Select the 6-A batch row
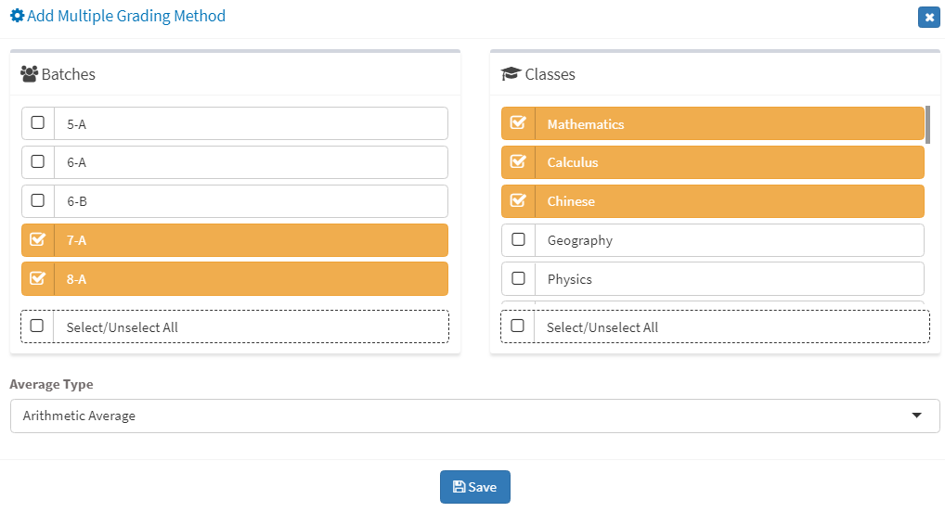This screenshot has height=512, width=945. tap(235, 162)
